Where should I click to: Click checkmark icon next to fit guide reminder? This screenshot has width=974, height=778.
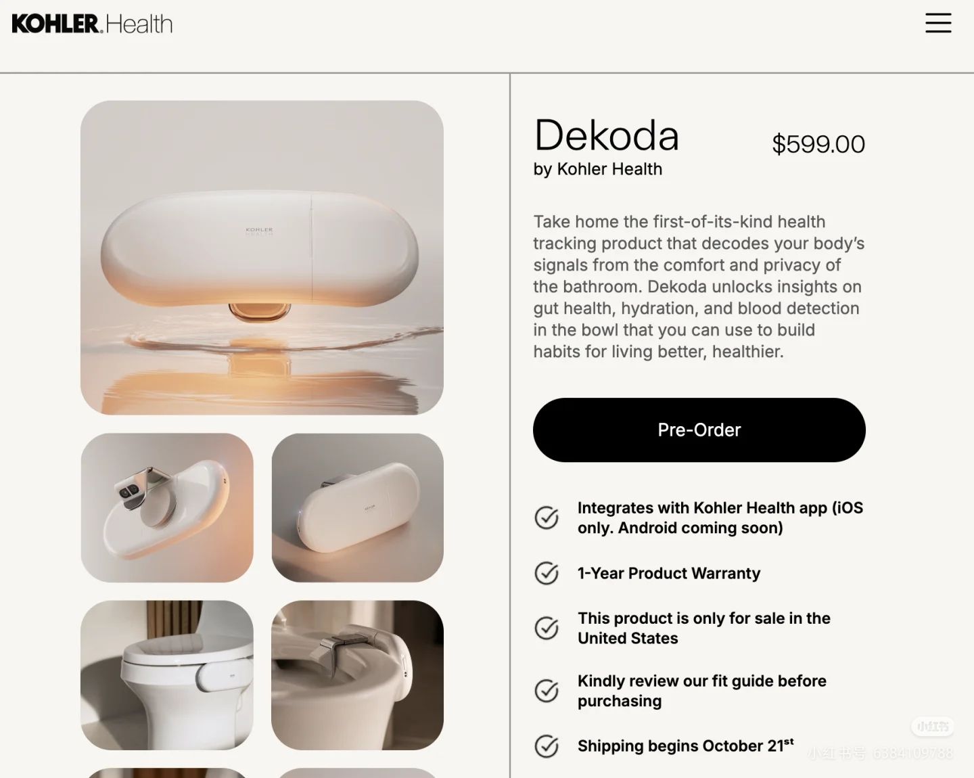point(547,691)
